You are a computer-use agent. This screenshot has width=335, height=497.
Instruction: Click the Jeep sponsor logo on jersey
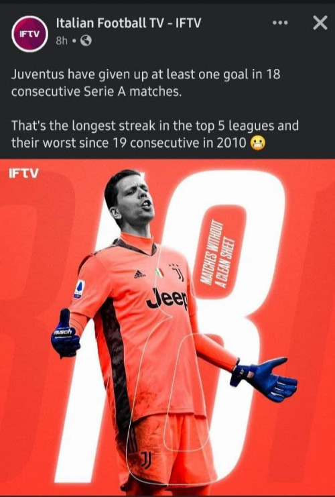click(x=167, y=299)
